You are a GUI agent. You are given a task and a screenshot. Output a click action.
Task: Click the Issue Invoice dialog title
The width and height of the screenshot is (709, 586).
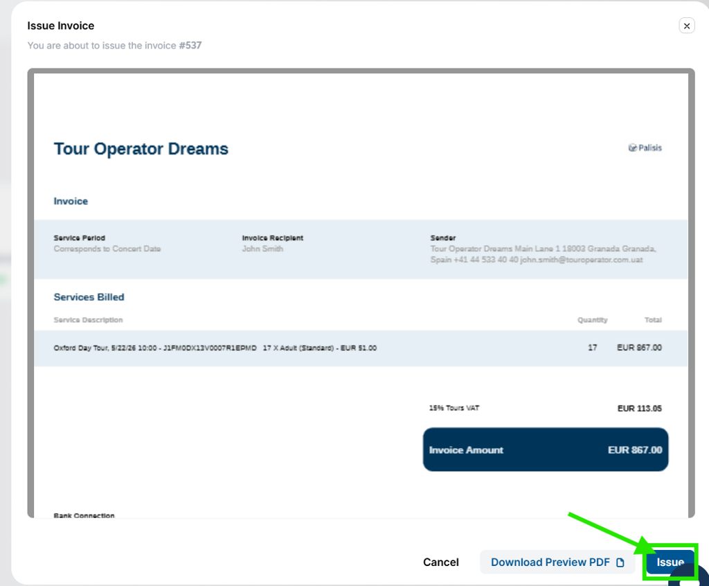tap(61, 26)
